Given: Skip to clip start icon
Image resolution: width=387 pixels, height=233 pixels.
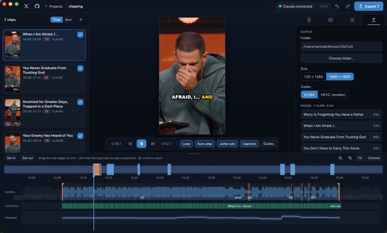Looking at the screenshot, I should (130, 144).
